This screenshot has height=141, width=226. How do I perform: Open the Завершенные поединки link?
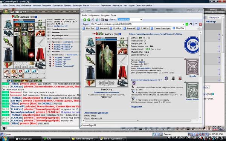point(106,92)
